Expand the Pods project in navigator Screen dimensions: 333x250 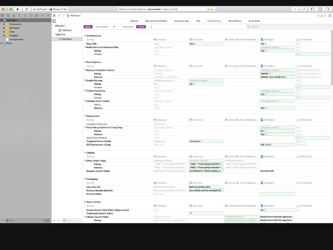(2, 43)
